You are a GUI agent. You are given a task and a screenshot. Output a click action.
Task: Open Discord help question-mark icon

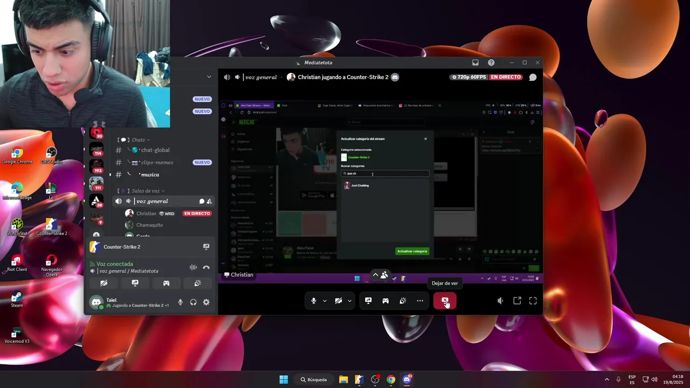pyautogui.click(x=491, y=63)
